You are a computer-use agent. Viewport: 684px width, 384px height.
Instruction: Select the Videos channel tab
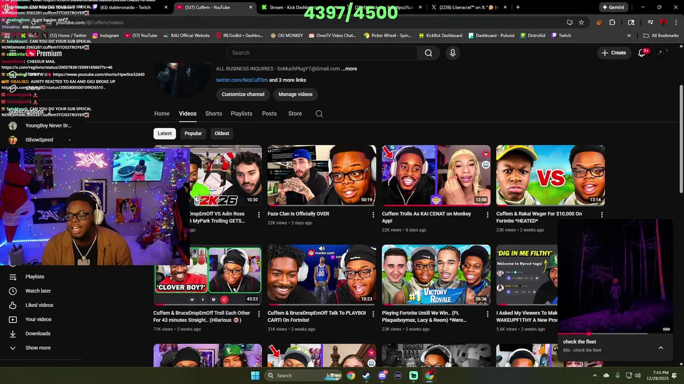[188, 114]
